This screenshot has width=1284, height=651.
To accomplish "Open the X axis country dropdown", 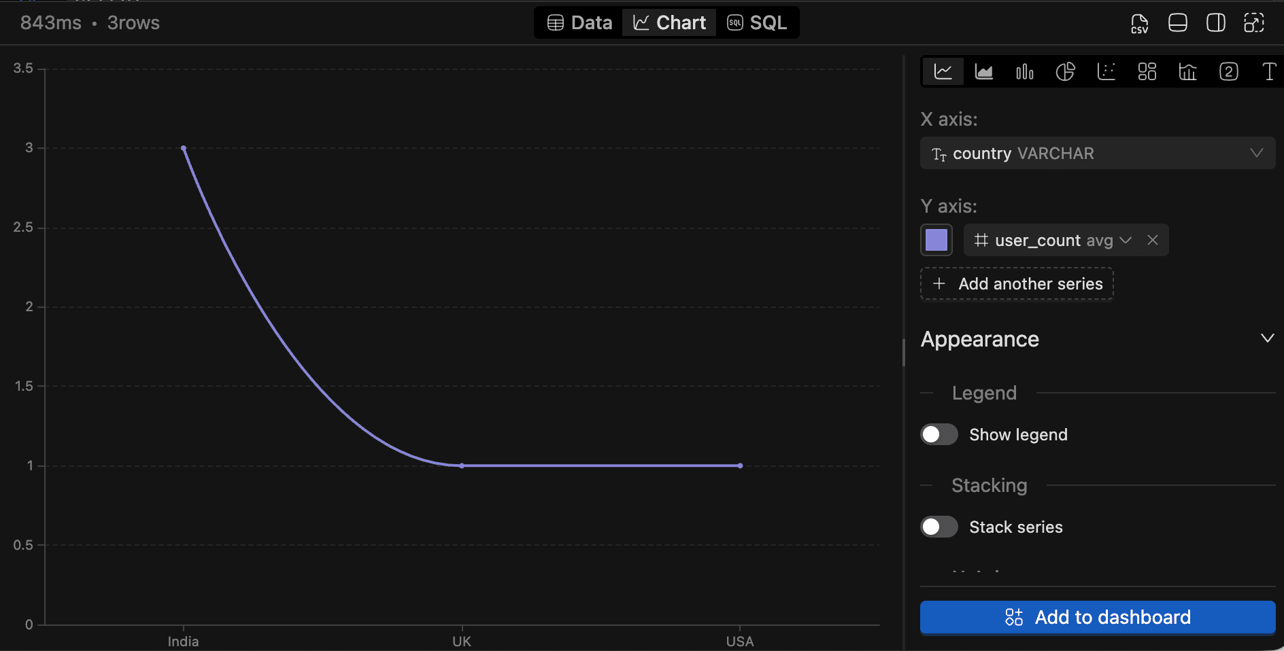I will [1097, 154].
